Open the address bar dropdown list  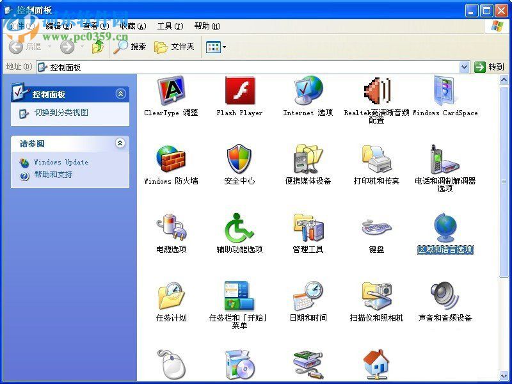(465, 67)
